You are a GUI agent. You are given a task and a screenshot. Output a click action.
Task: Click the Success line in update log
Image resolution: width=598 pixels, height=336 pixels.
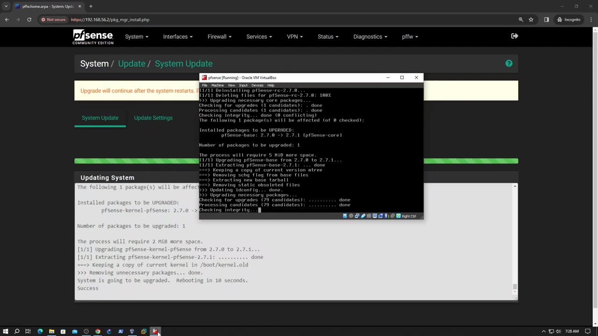tap(88, 288)
